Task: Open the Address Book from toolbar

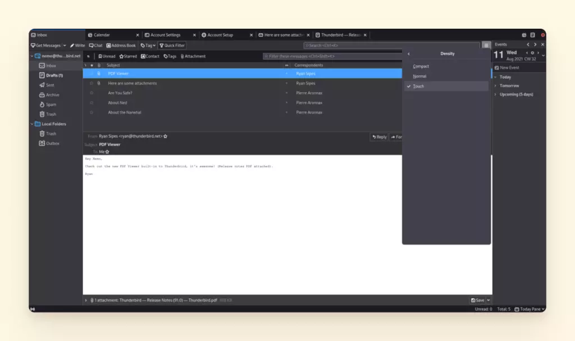Action: point(121,46)
